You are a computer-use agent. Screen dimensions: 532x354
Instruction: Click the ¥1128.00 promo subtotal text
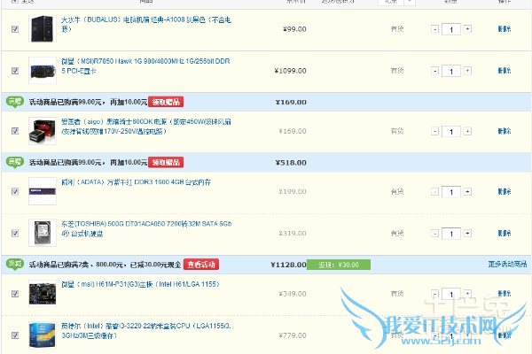point(288,265)
